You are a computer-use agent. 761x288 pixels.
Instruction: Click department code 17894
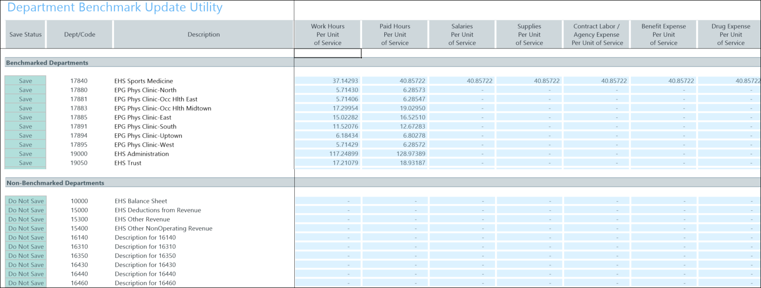tap(79, 136)
